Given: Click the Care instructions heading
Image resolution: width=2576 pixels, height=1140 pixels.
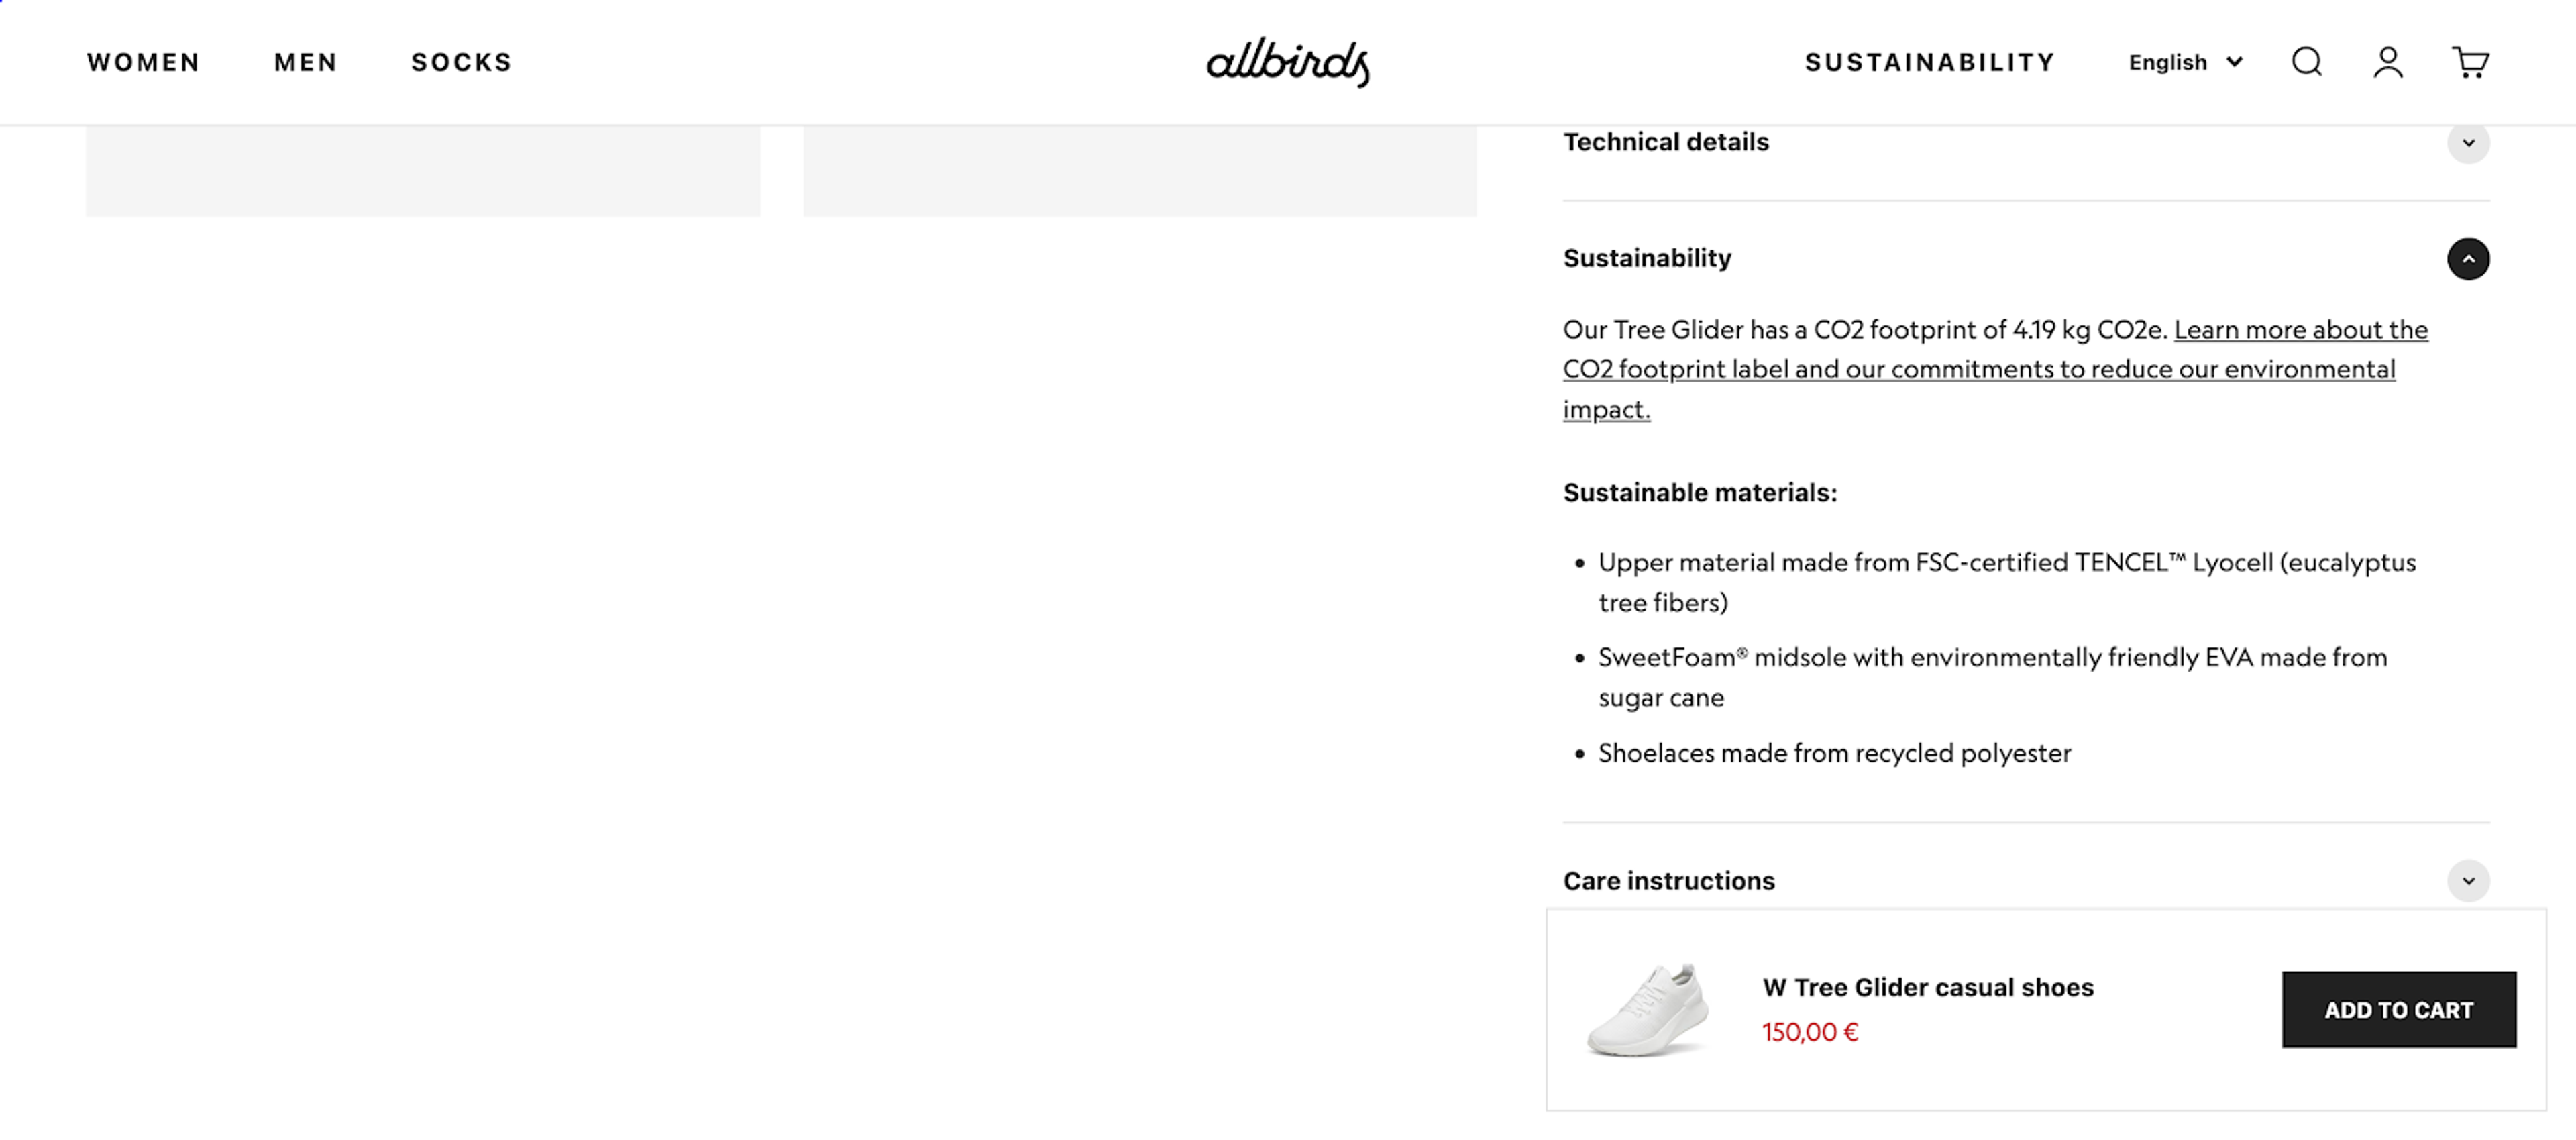Looking at the screenshot, I should coord(1668,881).
